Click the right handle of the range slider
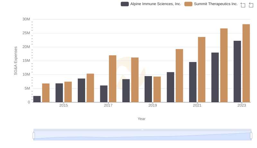 251,135
